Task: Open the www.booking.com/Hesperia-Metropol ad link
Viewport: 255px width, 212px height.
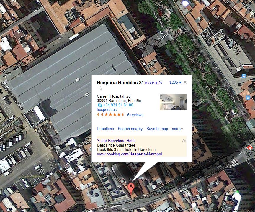Action: point(130,154)
